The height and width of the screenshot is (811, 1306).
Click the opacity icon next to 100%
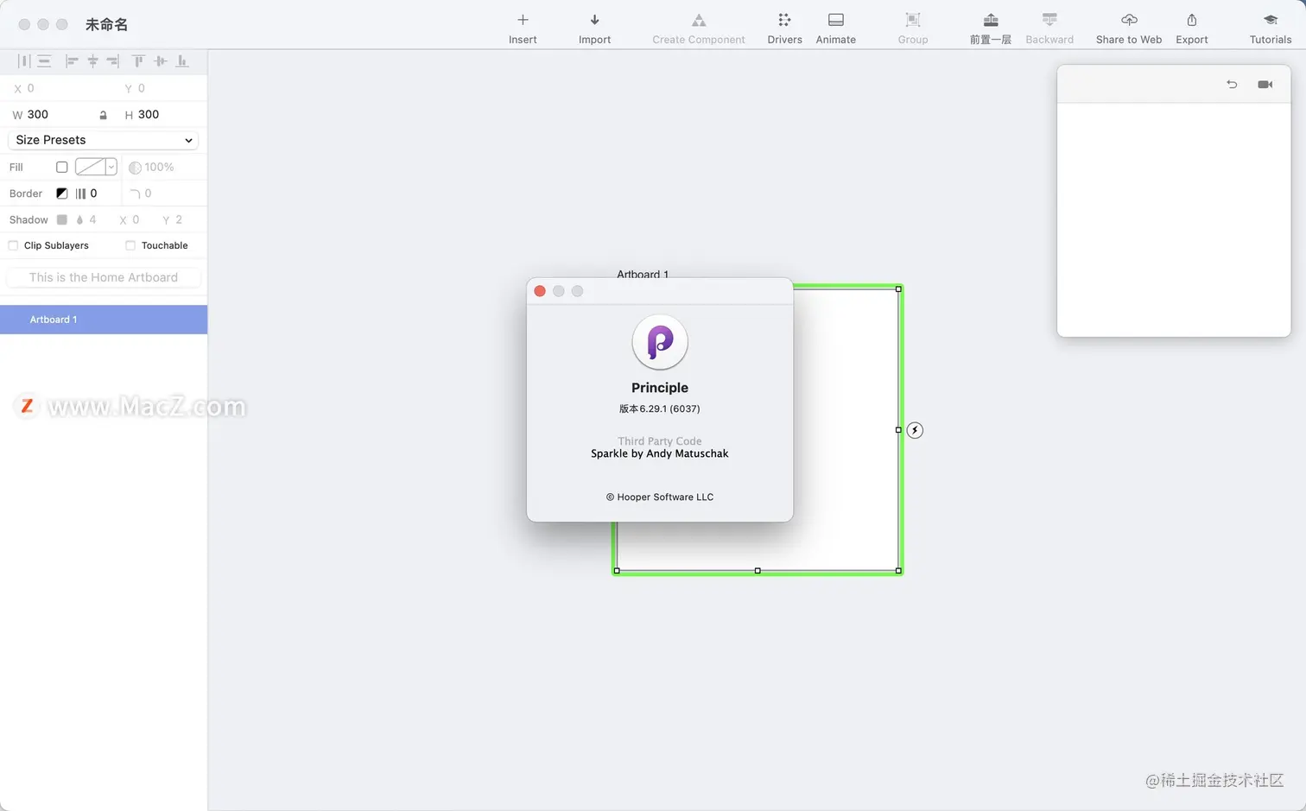135,168
